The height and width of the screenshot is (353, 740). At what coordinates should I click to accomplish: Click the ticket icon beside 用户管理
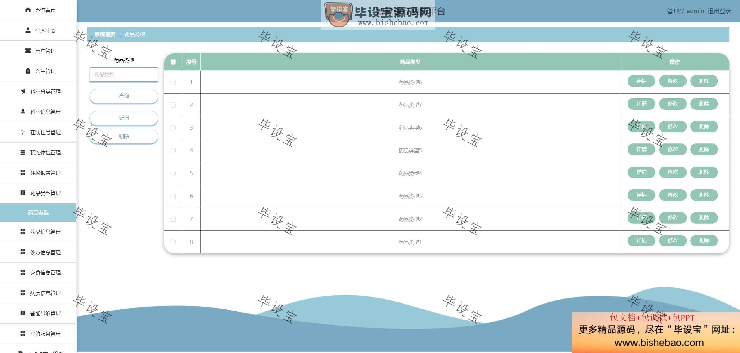(x=28, y=51)
